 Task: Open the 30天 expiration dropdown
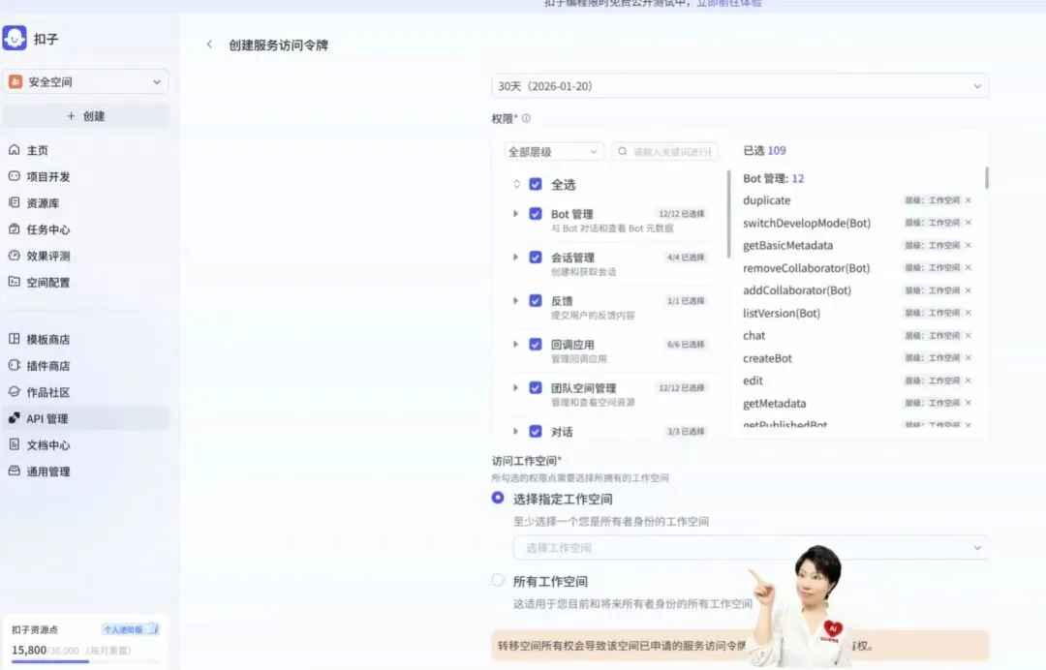pyautogui.click(x=740, y=86)
